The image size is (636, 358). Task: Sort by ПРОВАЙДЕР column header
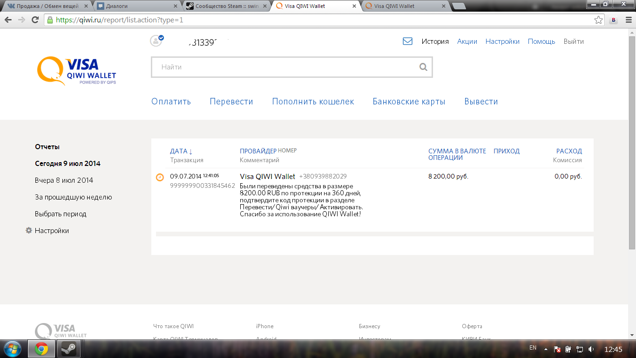tap(258, 151)
